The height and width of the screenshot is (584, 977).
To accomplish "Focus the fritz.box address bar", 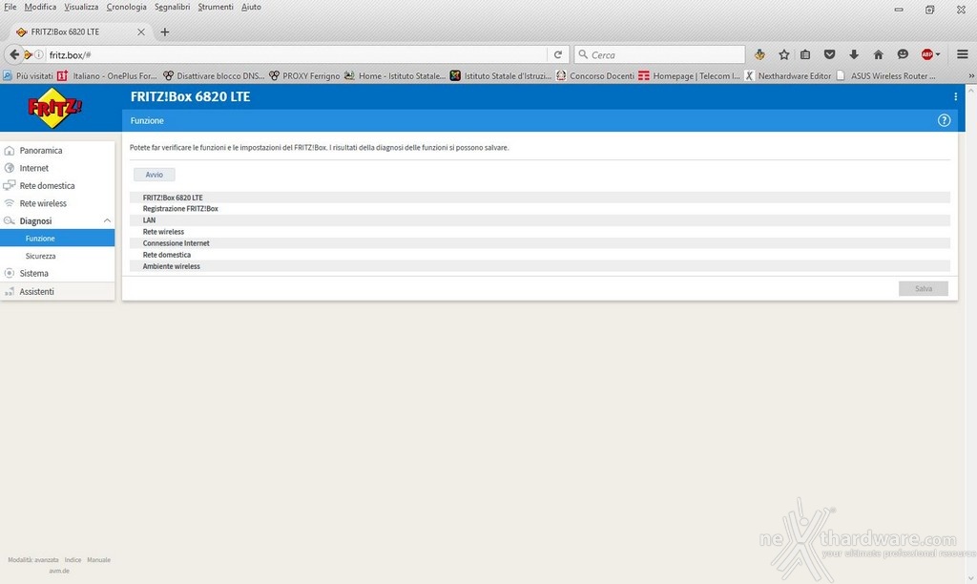I will (x=296, y=54).
